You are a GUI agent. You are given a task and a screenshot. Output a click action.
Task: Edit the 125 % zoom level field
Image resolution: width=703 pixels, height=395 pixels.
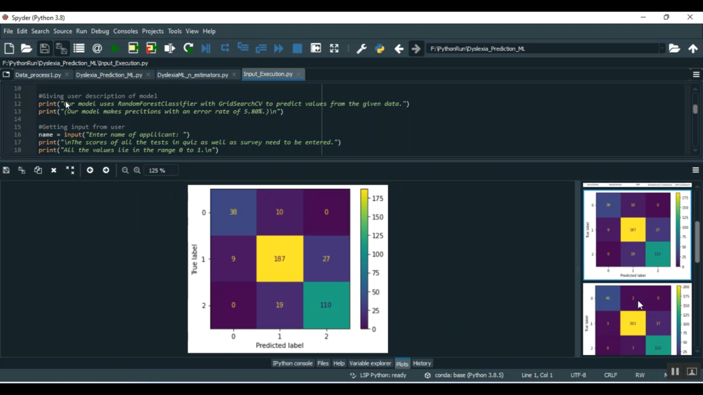161,170
